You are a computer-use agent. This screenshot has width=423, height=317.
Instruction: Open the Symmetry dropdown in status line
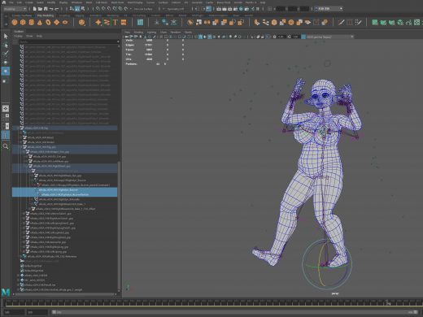click(176, 9)
